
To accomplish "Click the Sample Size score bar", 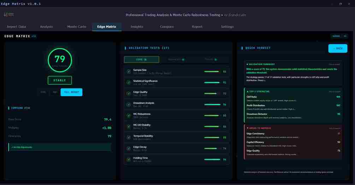I will 212,72.
